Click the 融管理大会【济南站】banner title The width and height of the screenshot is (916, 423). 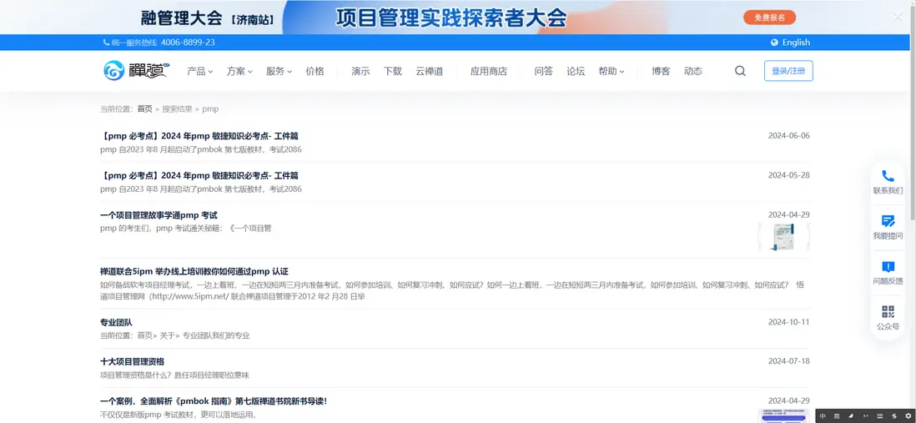208,18
